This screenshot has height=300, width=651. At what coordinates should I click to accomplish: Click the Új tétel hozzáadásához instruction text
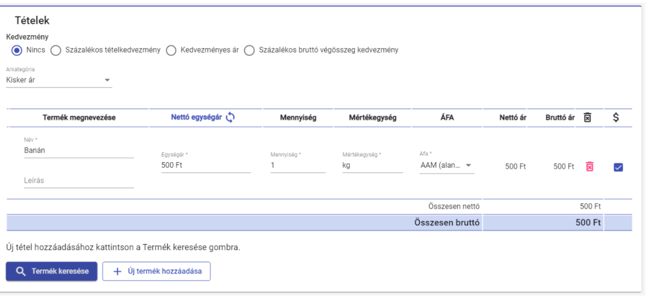point(124,248)
